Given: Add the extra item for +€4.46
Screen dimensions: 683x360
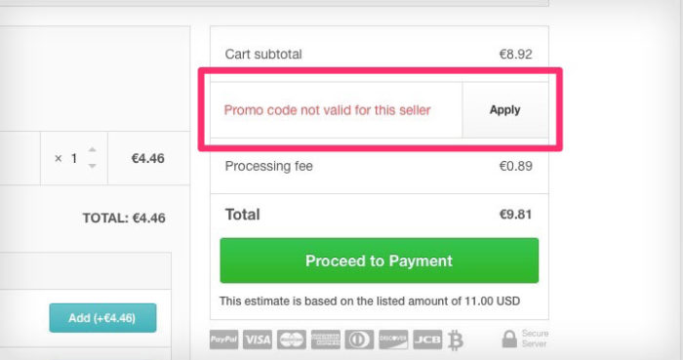Looking at the screenshot, I should click(x=102, y=318).
